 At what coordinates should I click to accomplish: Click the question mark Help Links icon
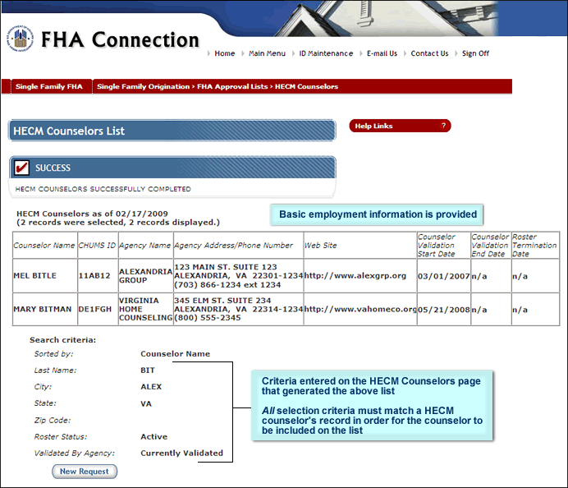point(443,126)
